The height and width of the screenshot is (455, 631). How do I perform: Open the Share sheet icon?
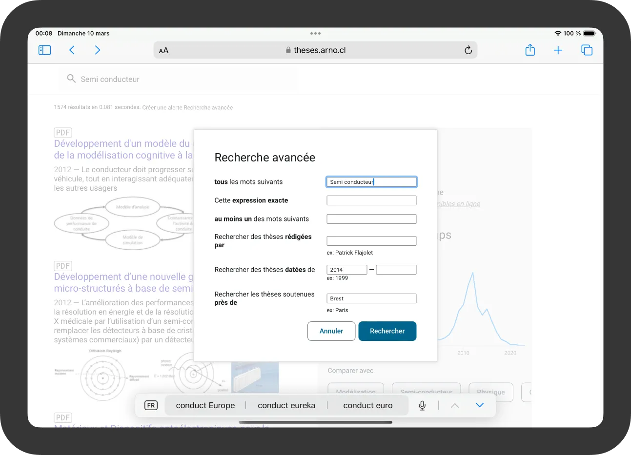point(530,50)
